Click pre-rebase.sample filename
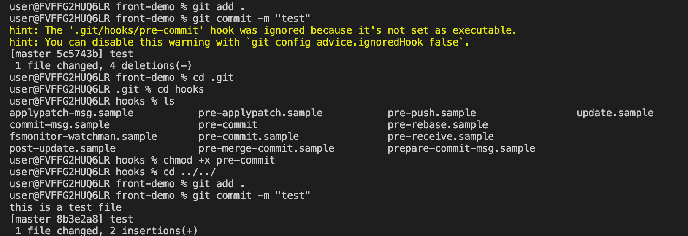 coord(438,125)
